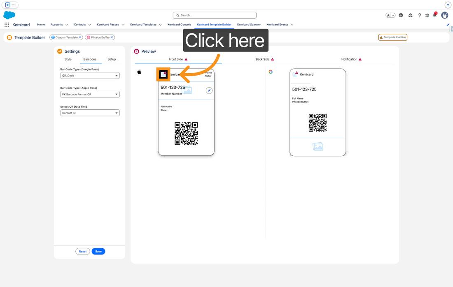Click the Salesforce cloud logo
This screenshot has width=453, height=287.
pyautogui.click(x=9, y=15)
